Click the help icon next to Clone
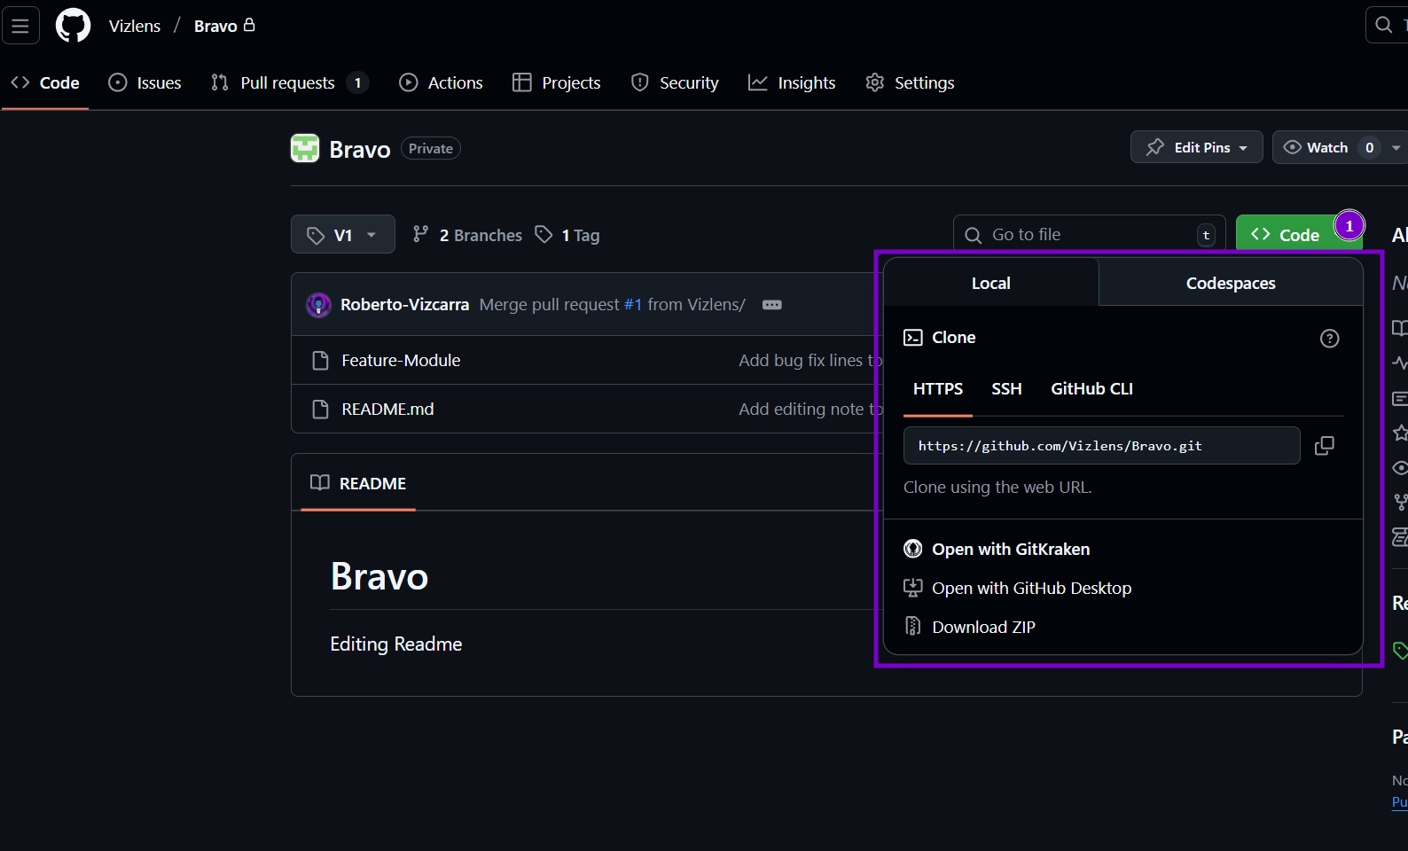The width and height of the screenshot is (1408, 851). click(x=1329, y=338)
